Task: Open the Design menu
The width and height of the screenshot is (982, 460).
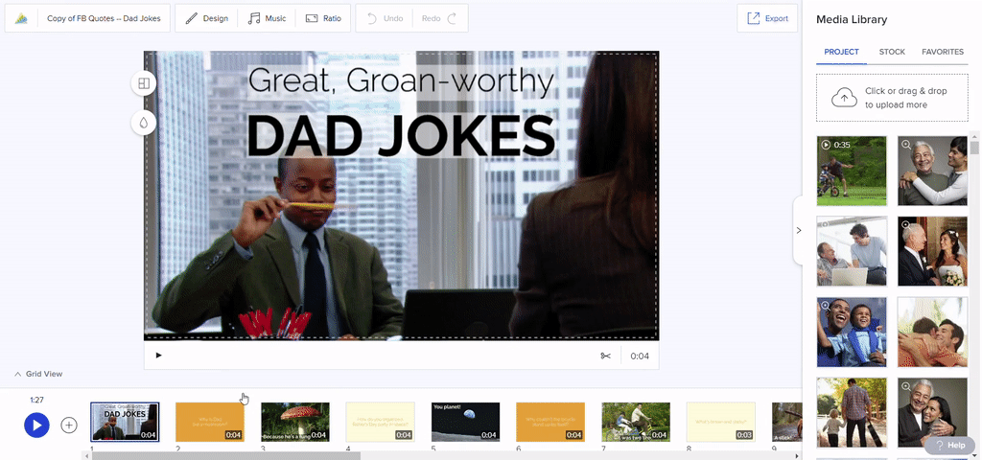Action: (x=207, y=18)
